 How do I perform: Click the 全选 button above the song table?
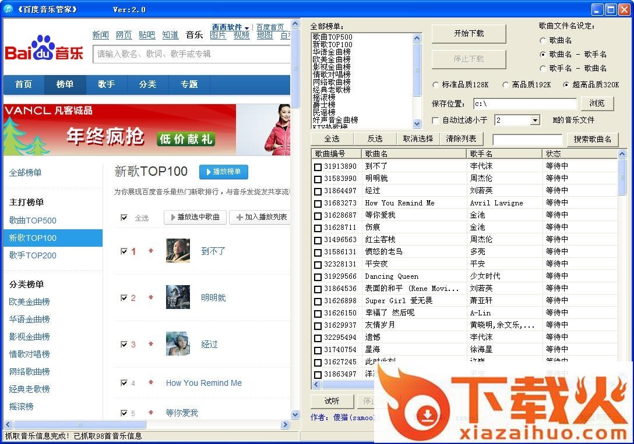(x=332, y=139)
